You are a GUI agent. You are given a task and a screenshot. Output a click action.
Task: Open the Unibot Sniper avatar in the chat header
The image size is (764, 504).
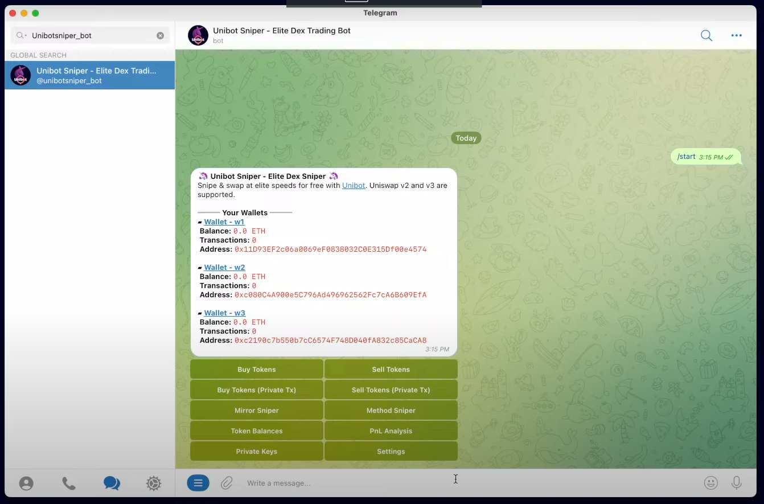[x=198, y=35]
